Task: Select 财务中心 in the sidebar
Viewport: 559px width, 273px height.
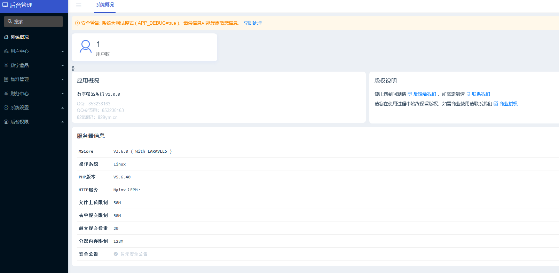Action: tap(19, 94)
